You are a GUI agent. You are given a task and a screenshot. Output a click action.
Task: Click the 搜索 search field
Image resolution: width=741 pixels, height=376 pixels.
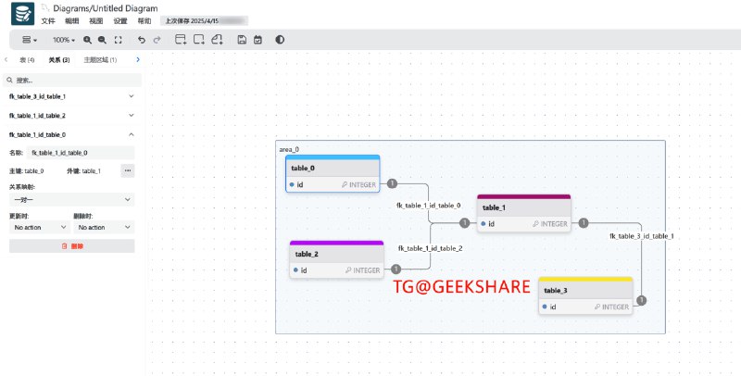tap(71, 80)
